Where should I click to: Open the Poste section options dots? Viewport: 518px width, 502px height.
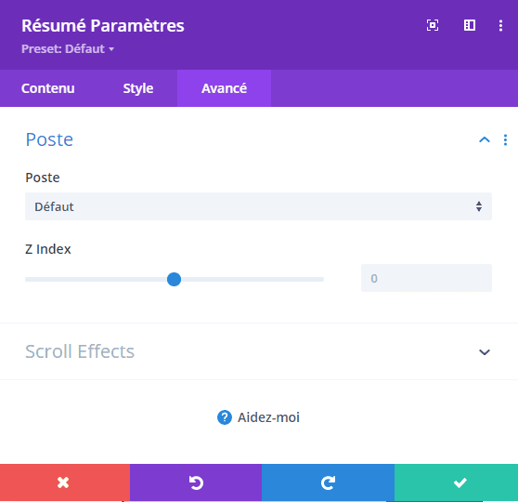505,140
